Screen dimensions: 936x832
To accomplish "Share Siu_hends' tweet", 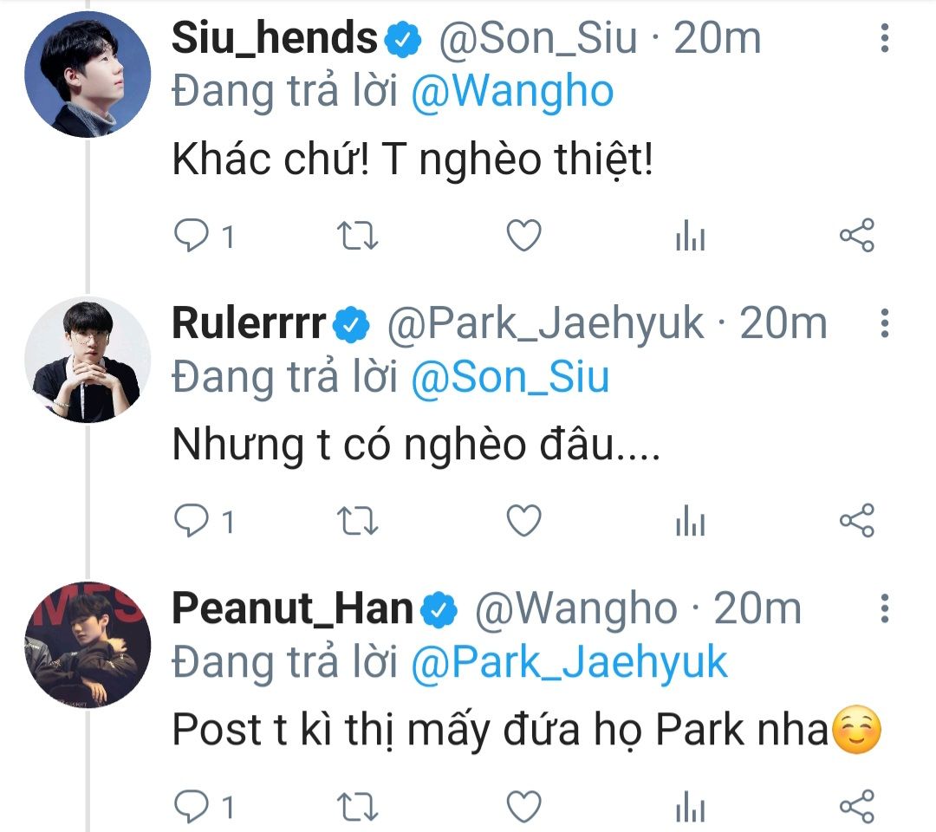I will click(x=857, y=236).
